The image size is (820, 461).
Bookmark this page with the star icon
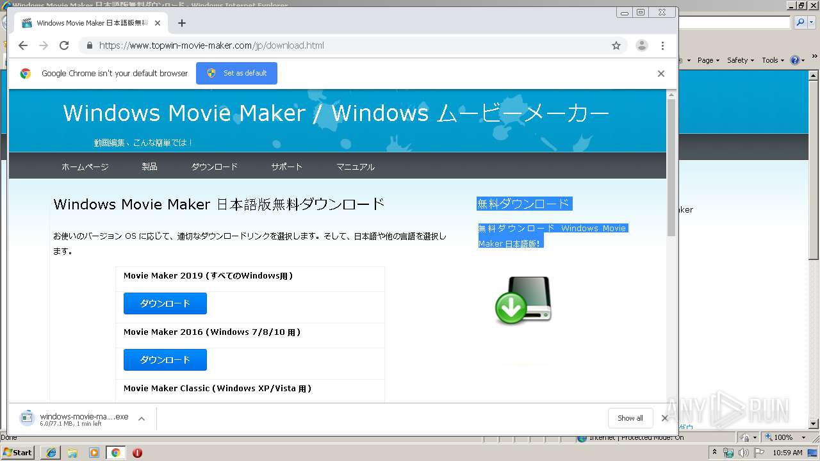click(x=616, y=45)
